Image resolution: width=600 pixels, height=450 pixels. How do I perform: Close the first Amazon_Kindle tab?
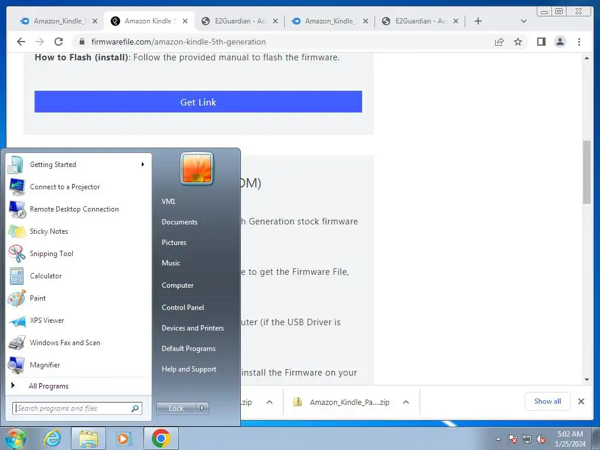[95, 21]
